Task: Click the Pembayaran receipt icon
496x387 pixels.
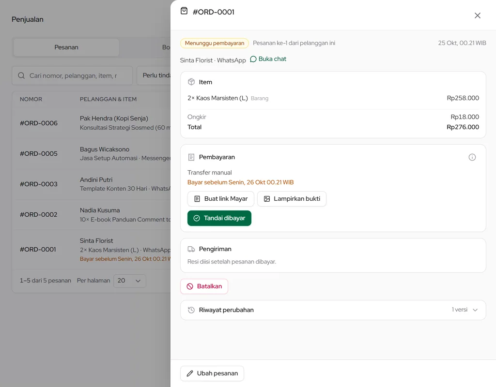Action: pyautogui.click(x=191, y=157)
